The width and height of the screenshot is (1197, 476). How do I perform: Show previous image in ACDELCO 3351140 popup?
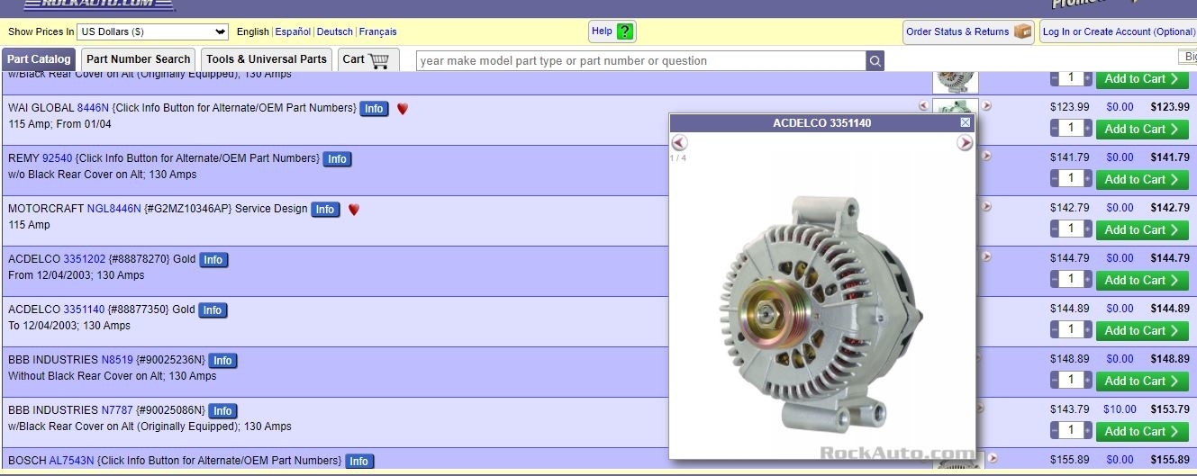(x=680, y=143)
